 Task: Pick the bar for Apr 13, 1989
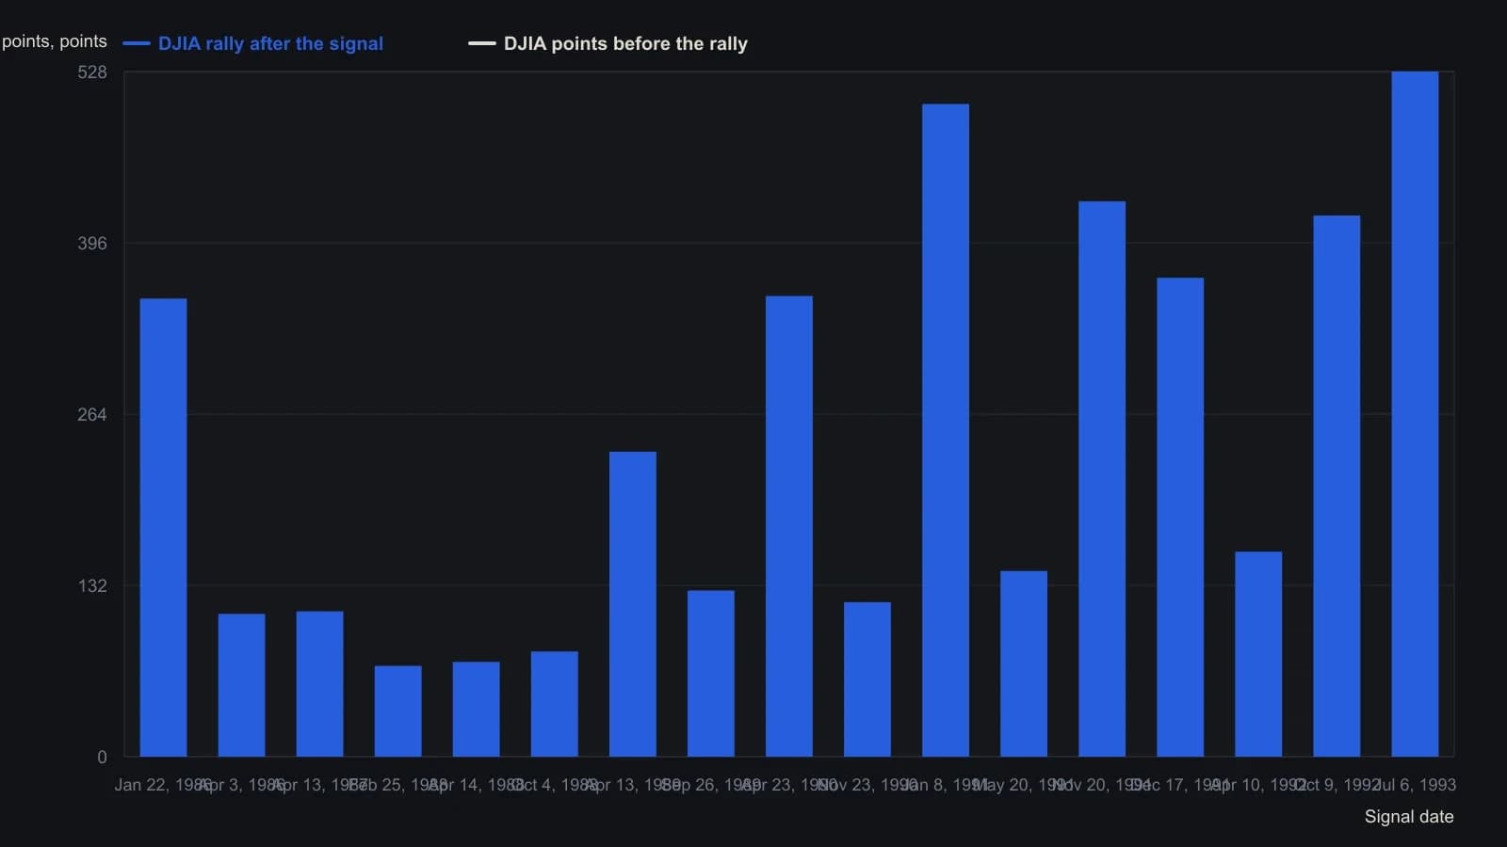(632, 604)
